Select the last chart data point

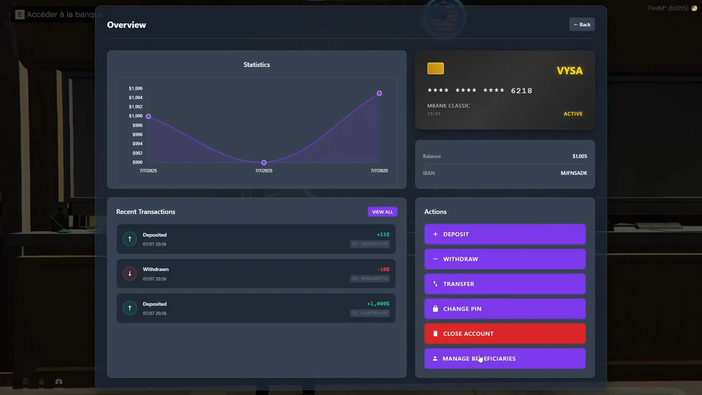click(x=379, y=93)
